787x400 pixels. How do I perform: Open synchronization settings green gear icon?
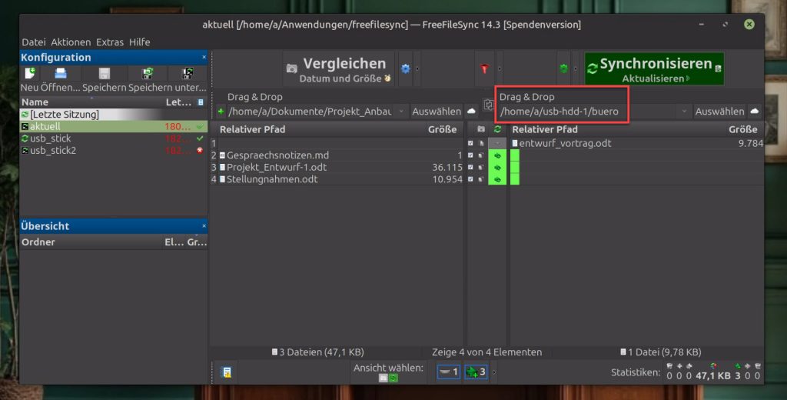click(563, 68)
